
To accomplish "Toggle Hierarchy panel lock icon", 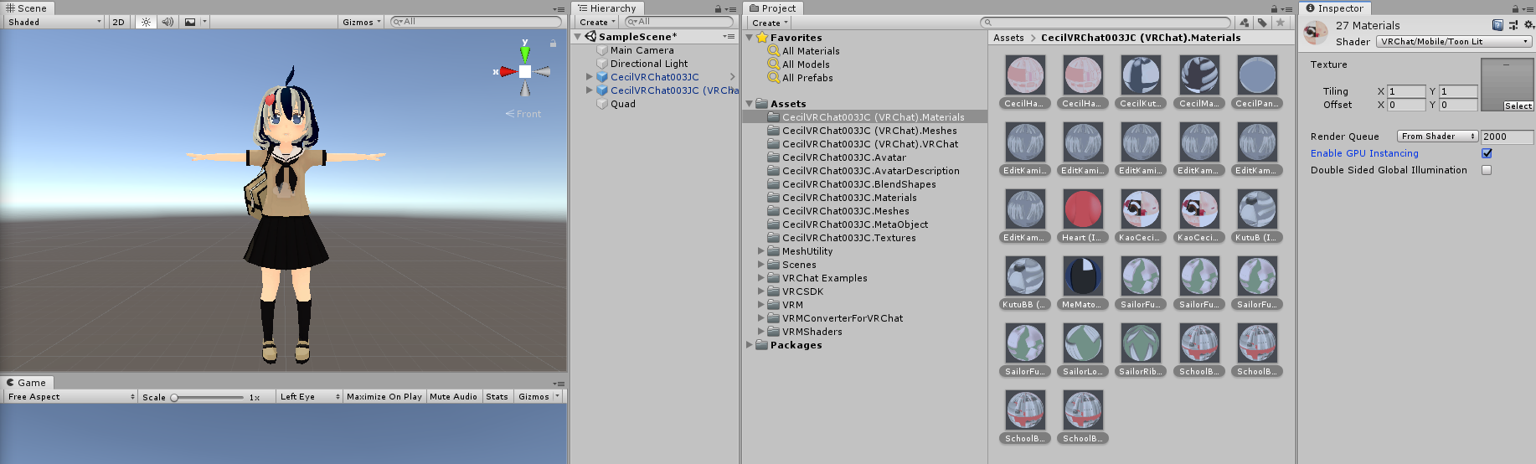I will (718, 8).
